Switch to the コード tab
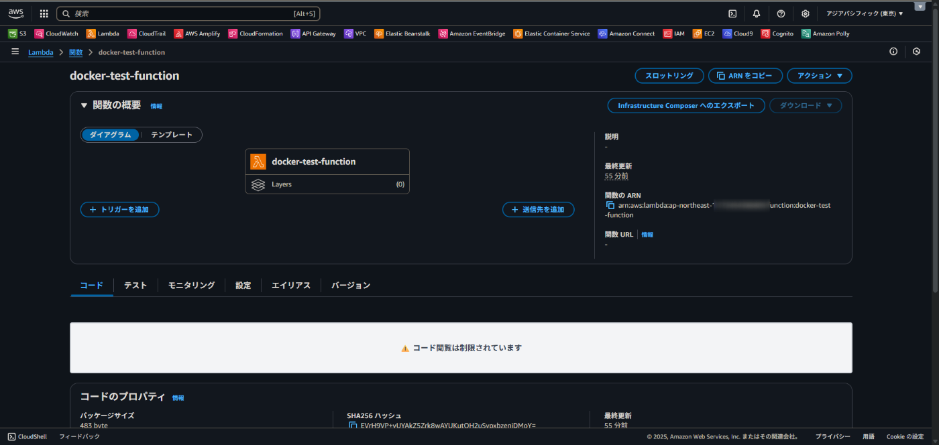 click(x=92, y=285)
